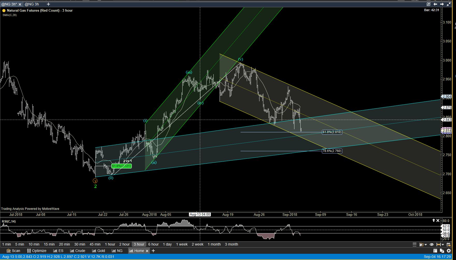This screenshot has height=260, width=456.
Task: Select the 61.8%(2.810) retracement label
Action: pos(332,132)
